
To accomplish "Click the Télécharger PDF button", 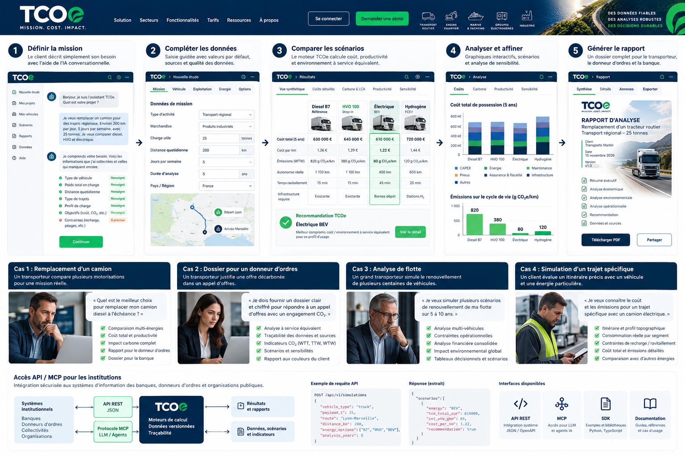I will [x=606, y=240].
